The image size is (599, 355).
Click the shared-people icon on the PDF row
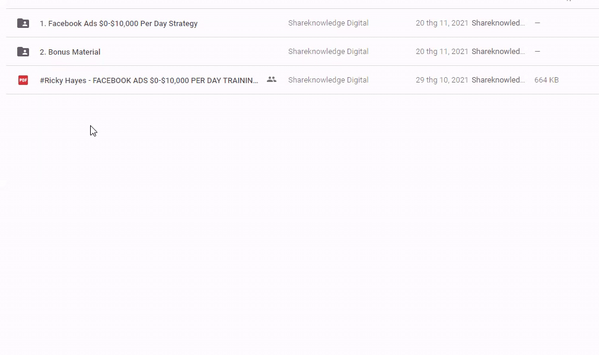[272, 80]
